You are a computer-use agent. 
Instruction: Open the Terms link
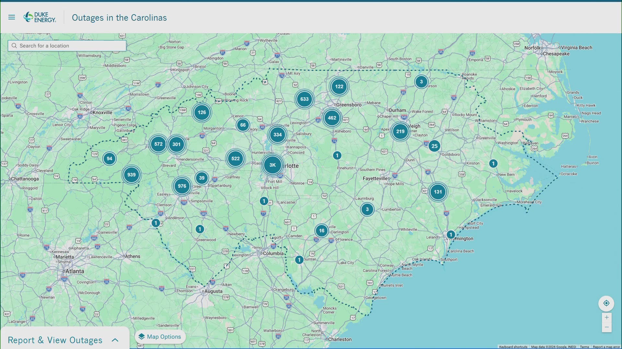(584, 347)
